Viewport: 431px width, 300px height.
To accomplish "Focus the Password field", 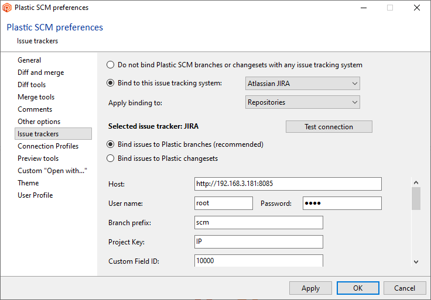I will coord(342,204).
